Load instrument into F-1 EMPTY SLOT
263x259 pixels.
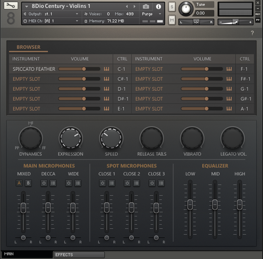coord(149,69)
